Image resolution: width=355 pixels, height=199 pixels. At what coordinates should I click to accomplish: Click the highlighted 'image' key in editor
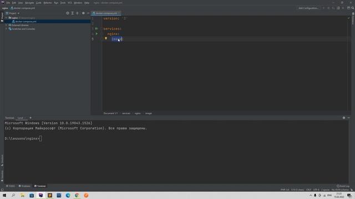(x=116, y=39)
